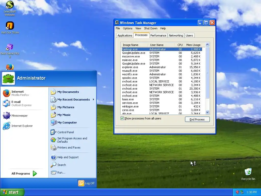Sort processes by Image Name column

click(134, 45)
